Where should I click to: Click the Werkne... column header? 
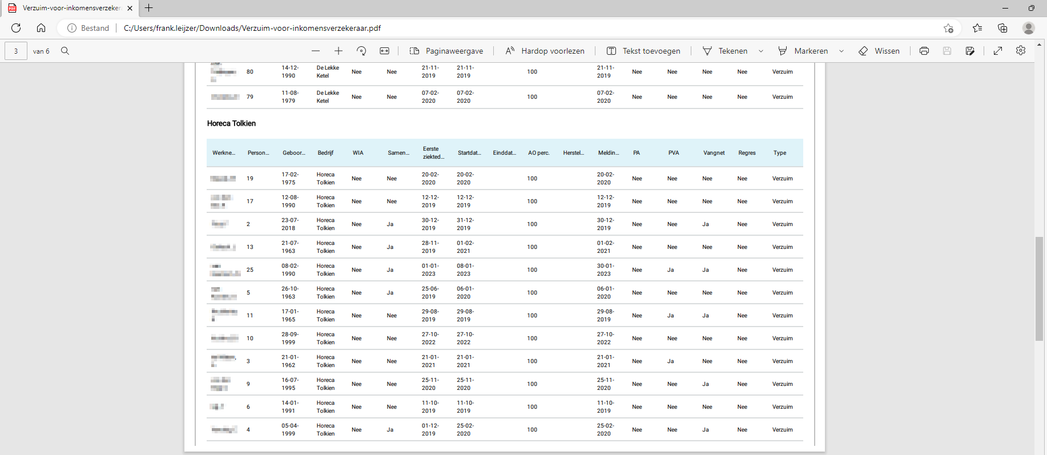[224, 153]
